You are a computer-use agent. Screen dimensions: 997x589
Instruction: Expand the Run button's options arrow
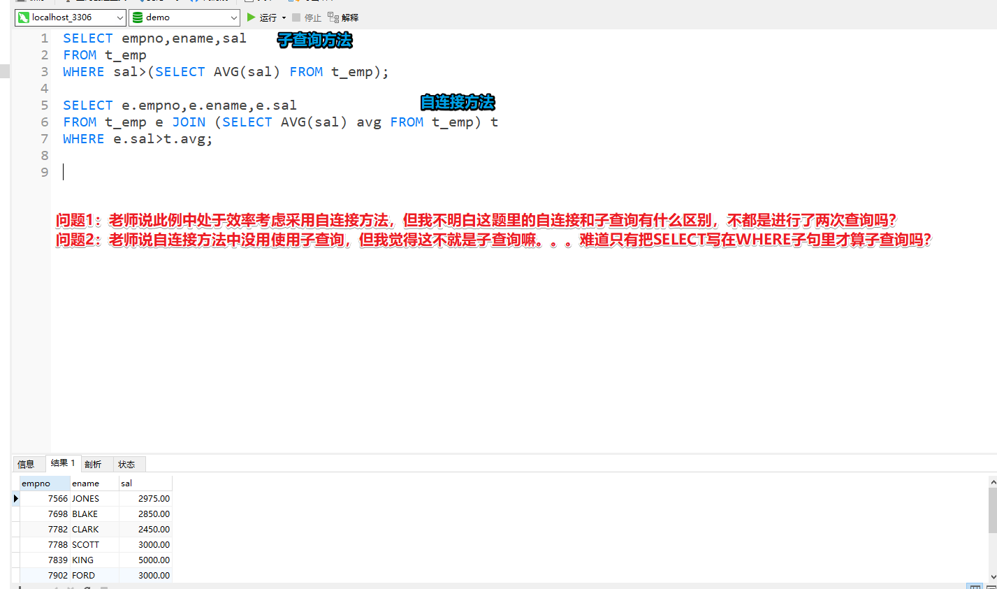(x=284, y=17)
